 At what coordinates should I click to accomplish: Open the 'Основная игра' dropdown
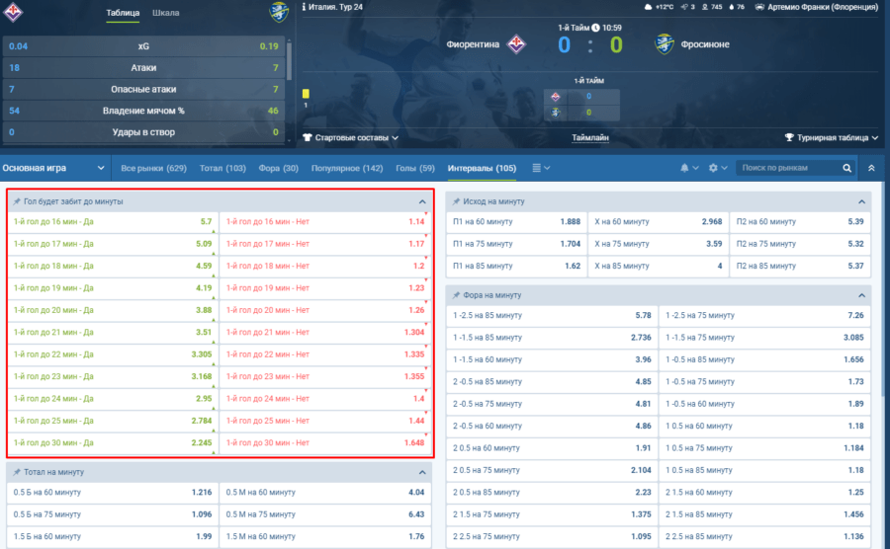[46, 168]
